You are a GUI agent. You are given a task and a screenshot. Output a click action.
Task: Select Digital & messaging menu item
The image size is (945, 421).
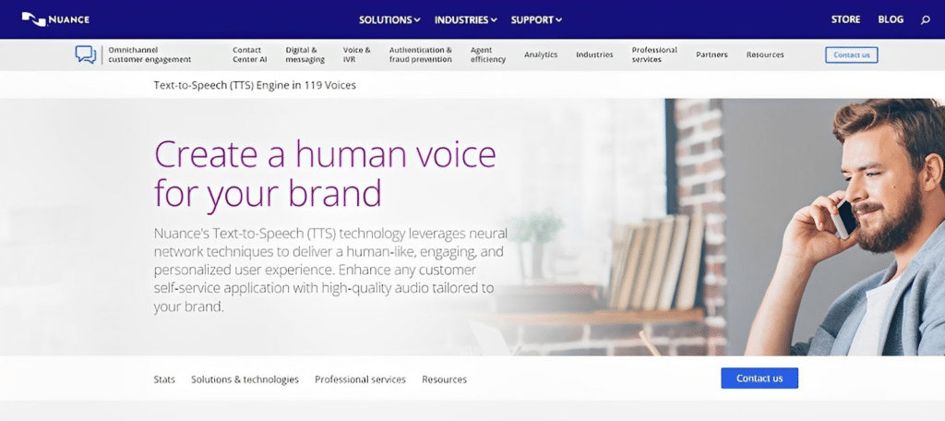click(305, 54)
